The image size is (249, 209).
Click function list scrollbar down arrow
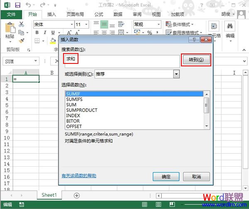click(207, 126)
